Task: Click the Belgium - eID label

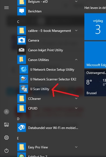Action: (x=38, y=2)
